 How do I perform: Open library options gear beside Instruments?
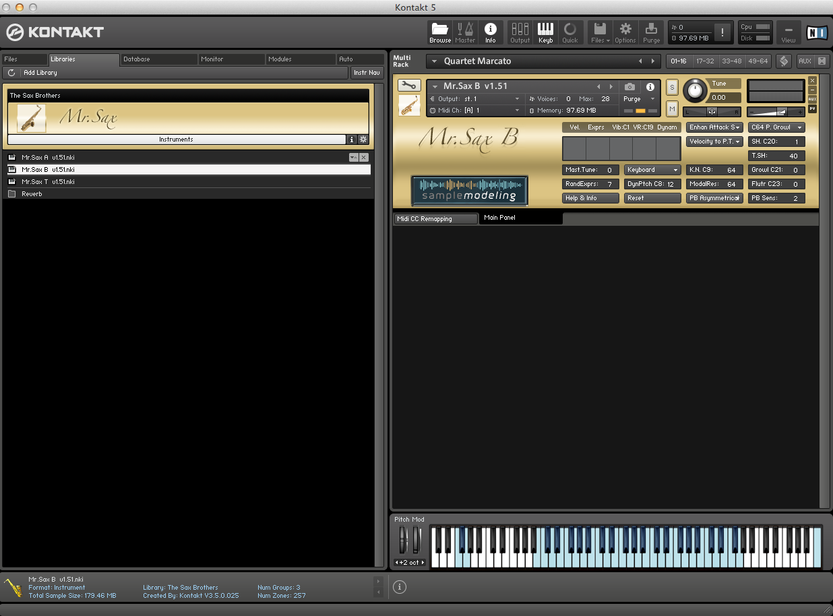363,140
